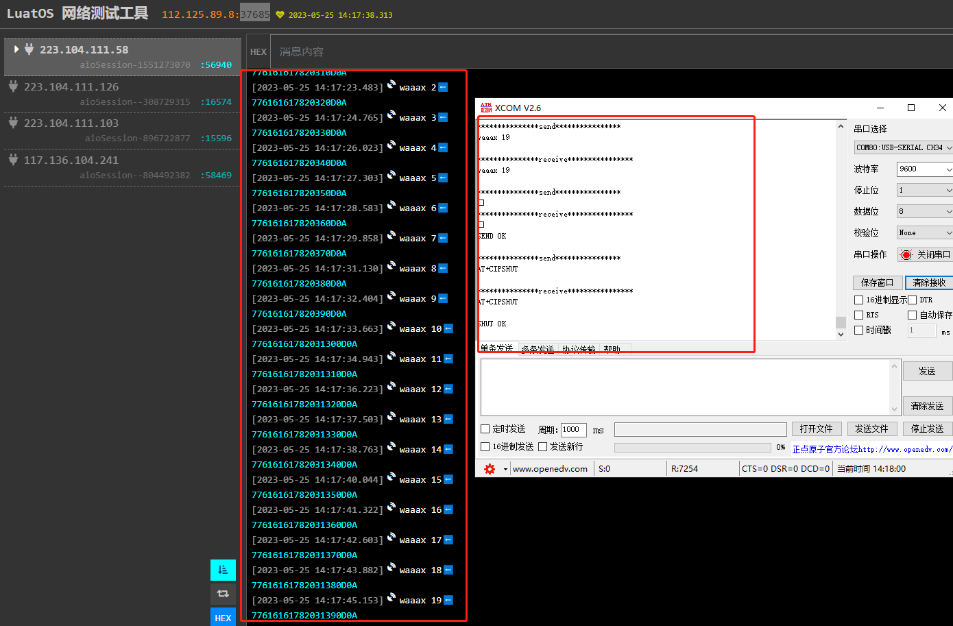Viewport: 953px width, 626px height.
Task: Click the plug icon beside 117.136.104.241
Action: click(x=13, y=159)
